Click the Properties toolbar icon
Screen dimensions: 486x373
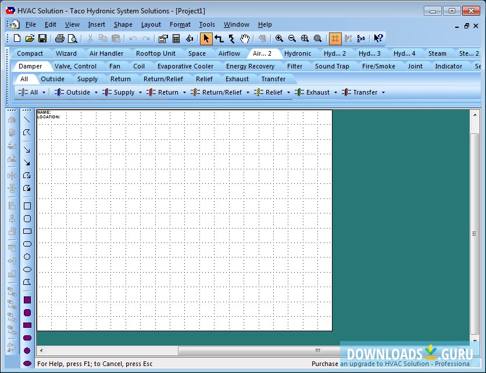point(163,39)
